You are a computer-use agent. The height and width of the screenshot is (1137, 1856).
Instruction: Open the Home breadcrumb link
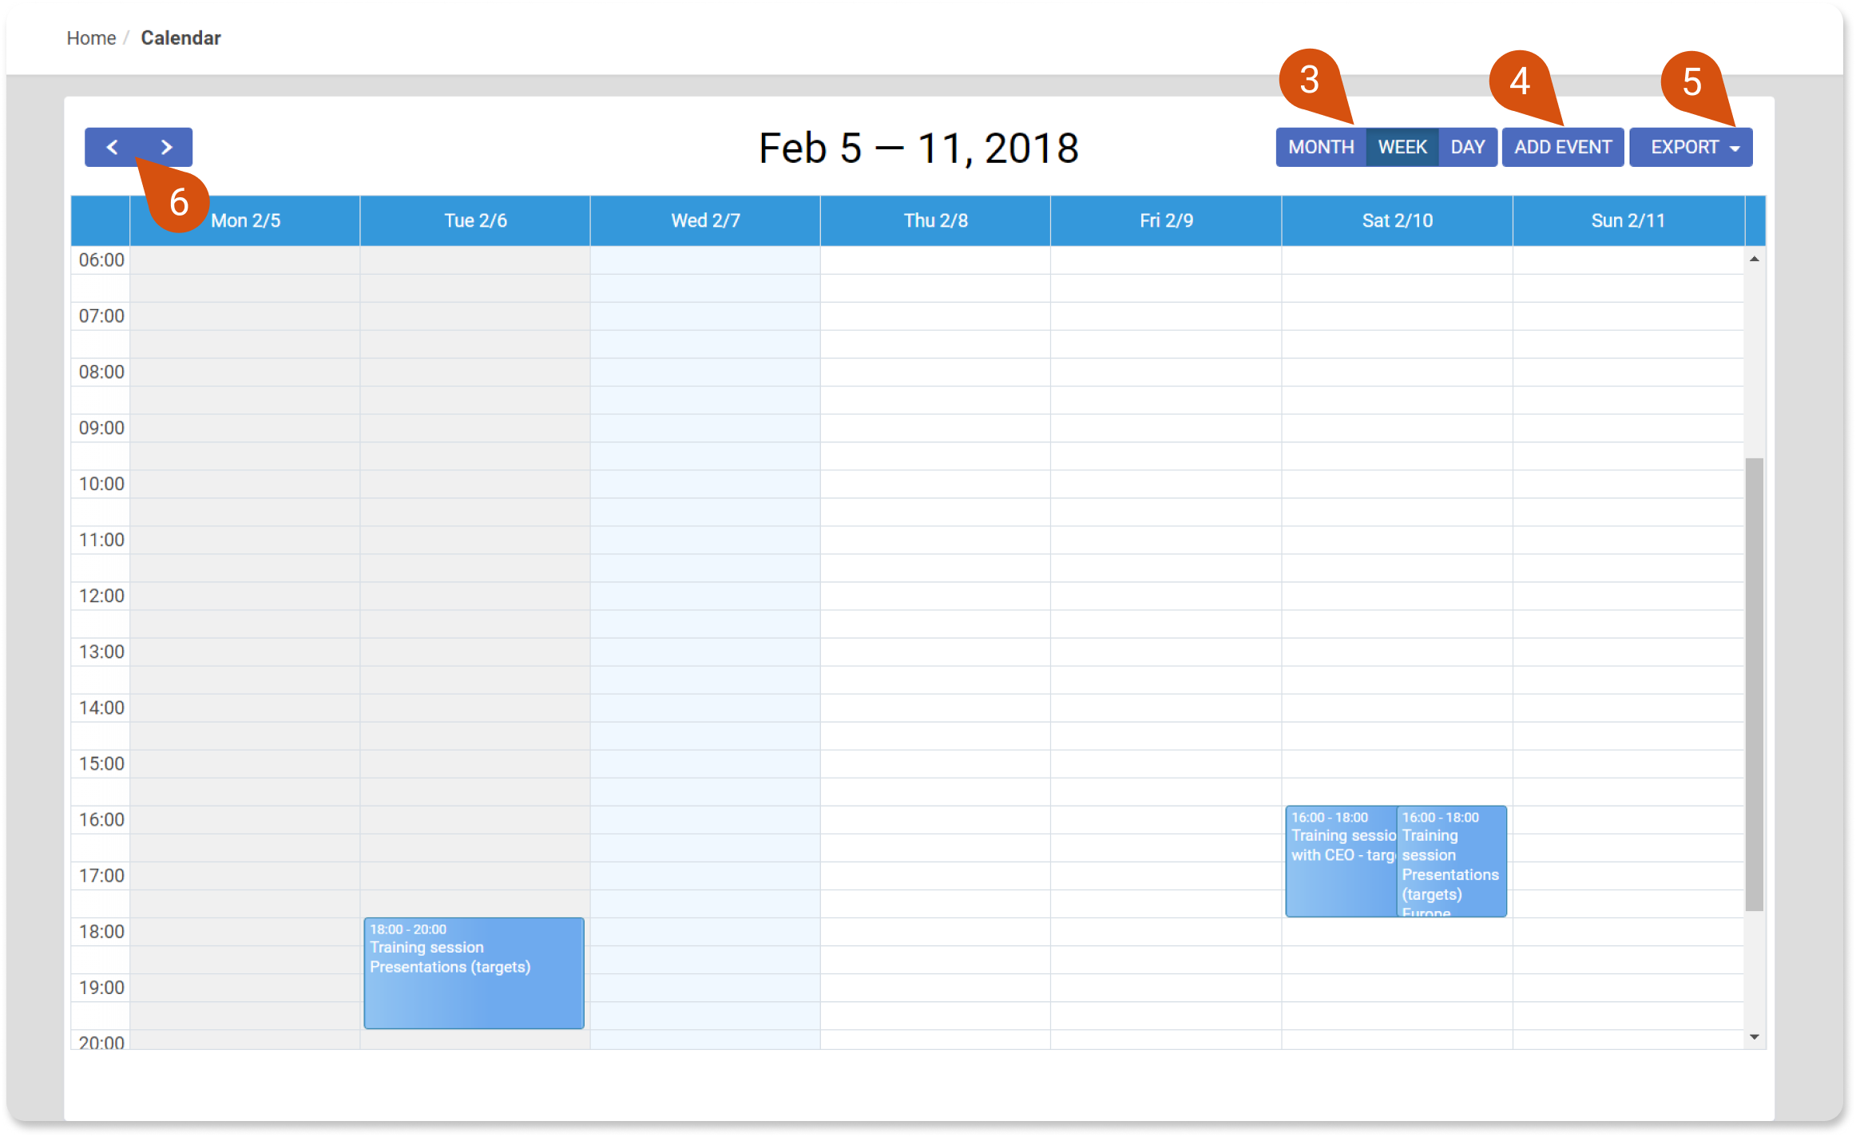point(91,38)
